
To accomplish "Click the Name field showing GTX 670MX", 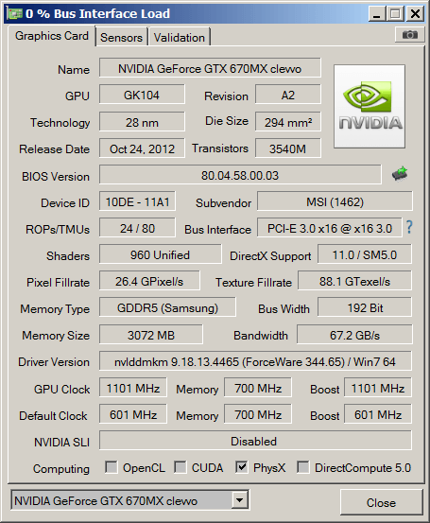I will pos(210,68).
